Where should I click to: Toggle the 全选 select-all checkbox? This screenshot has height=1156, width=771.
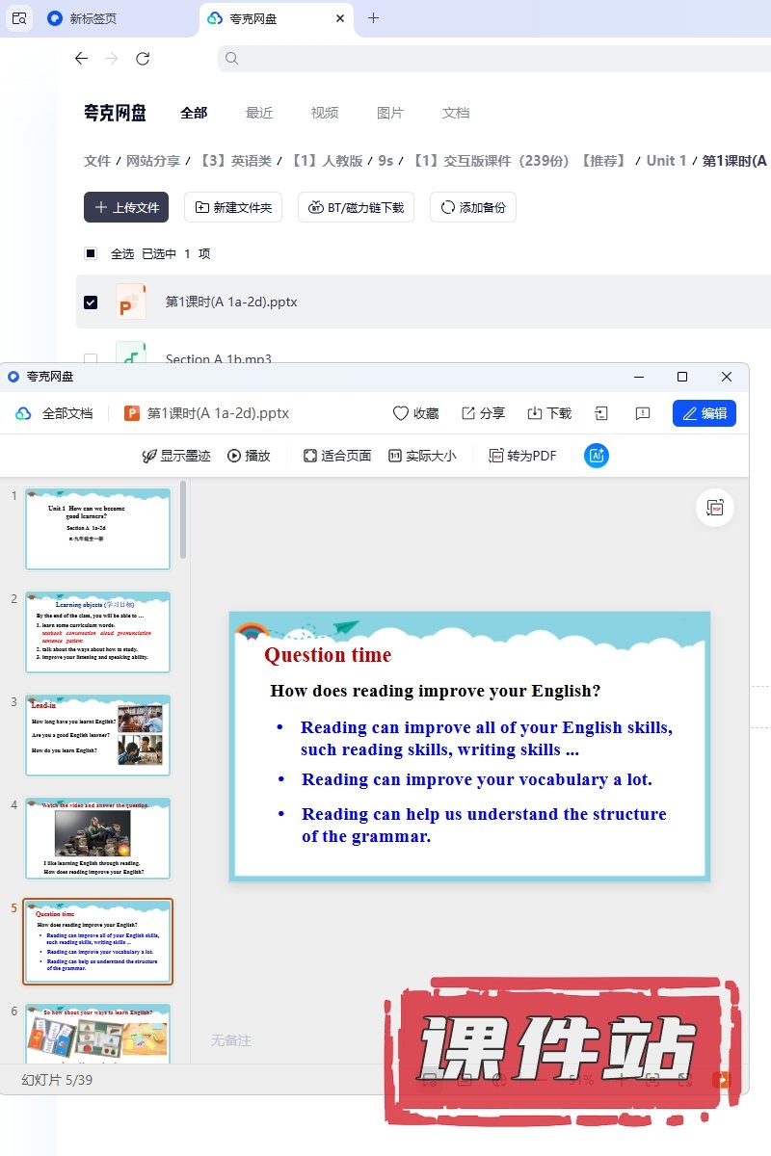coord(91,253)
